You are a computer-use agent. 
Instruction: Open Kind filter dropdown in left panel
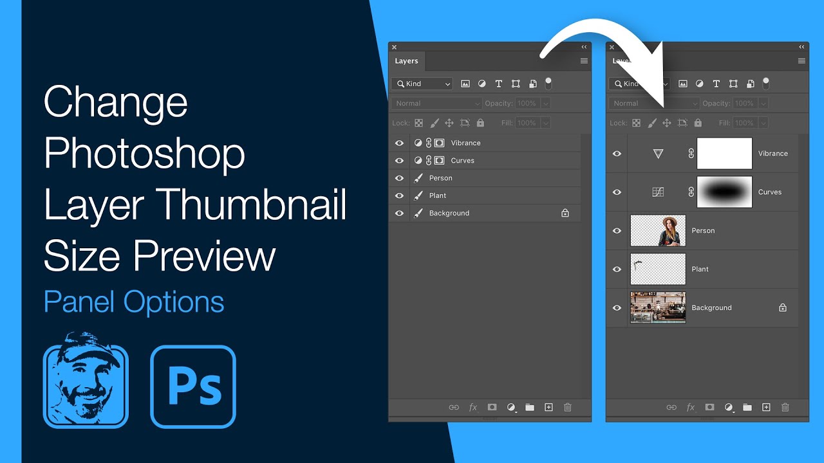coord(422,84)
